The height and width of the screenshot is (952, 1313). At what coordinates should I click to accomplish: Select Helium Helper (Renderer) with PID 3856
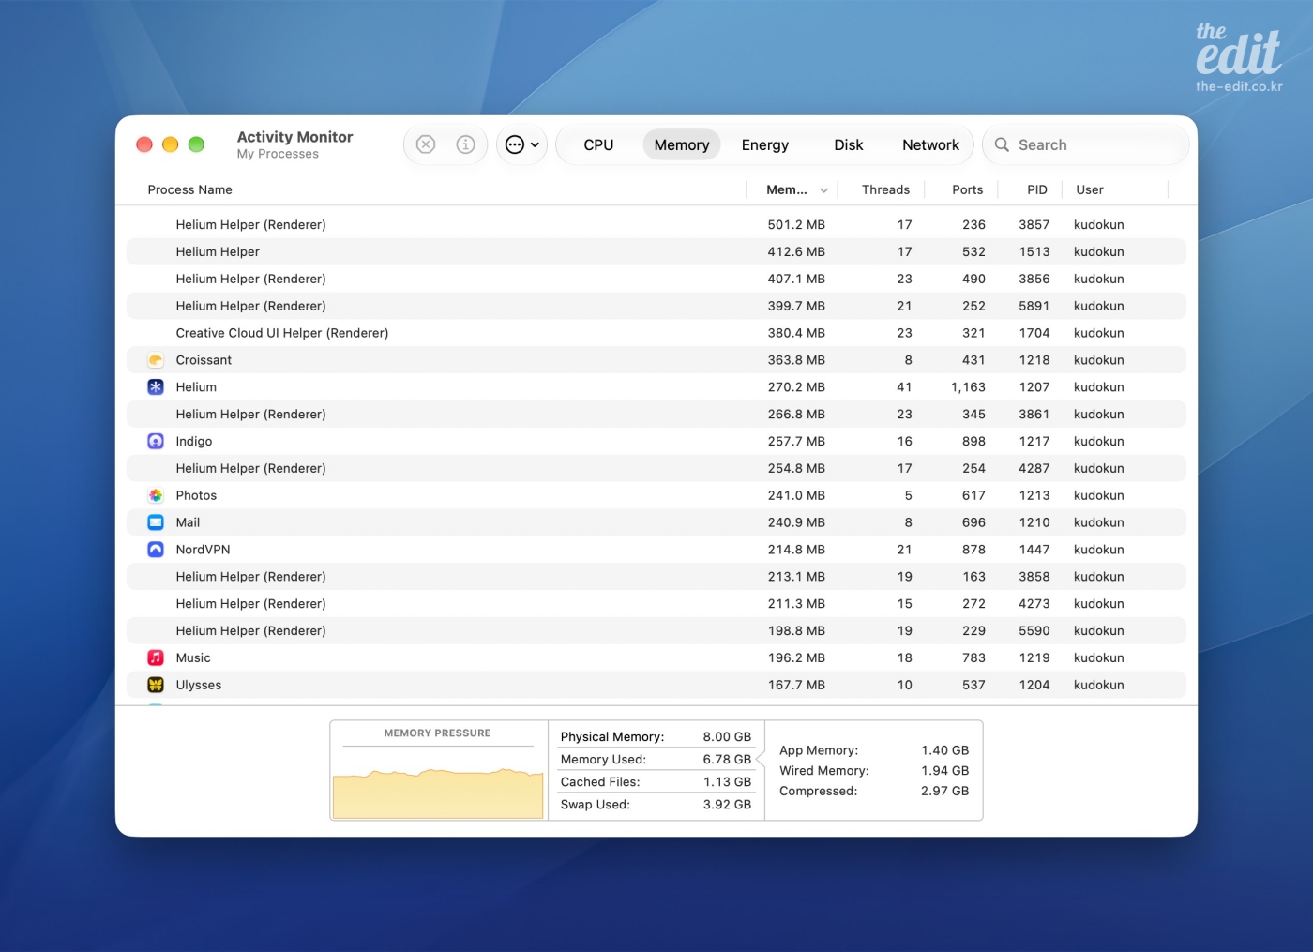click(x=656, y=280)
